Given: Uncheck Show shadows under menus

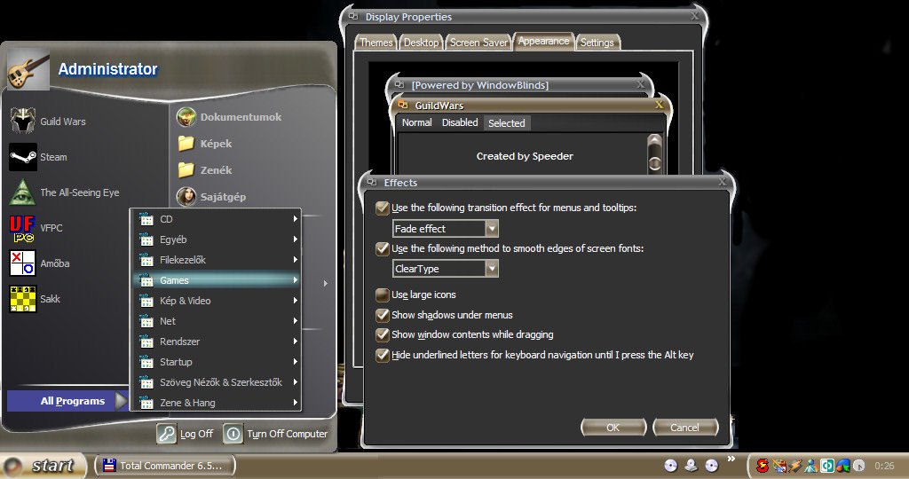Looking at the screenshot, I should click(x=383, y=315).
